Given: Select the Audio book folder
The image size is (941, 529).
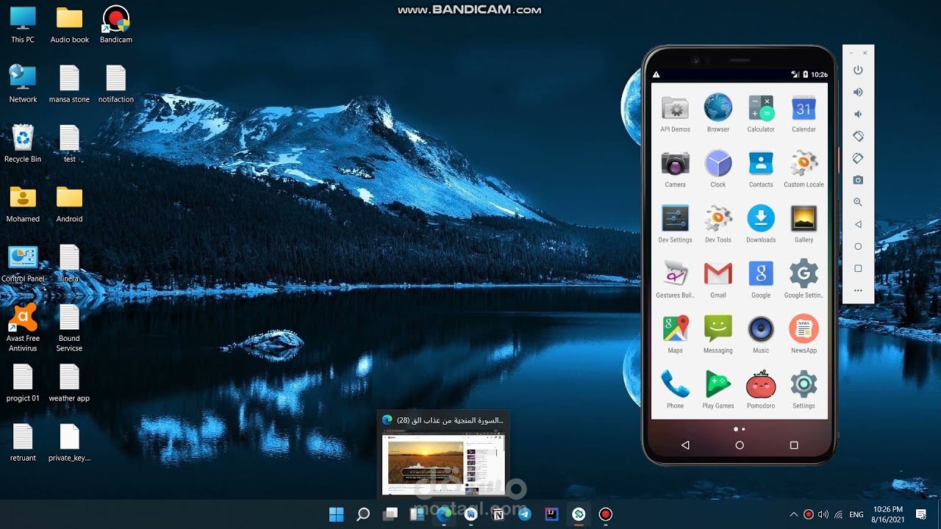Looking at the screenshot, I should coord(70,24).
